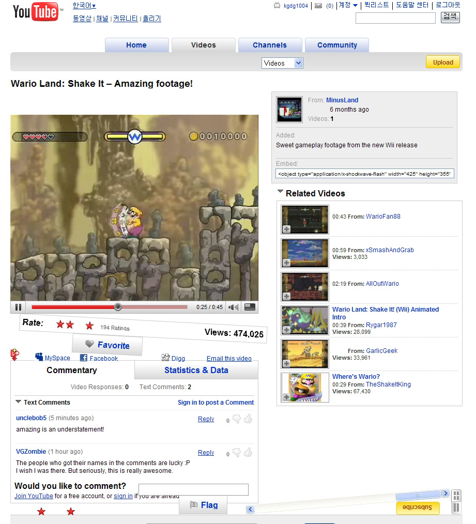Click Sign in to post a Comment

[216, 403]
